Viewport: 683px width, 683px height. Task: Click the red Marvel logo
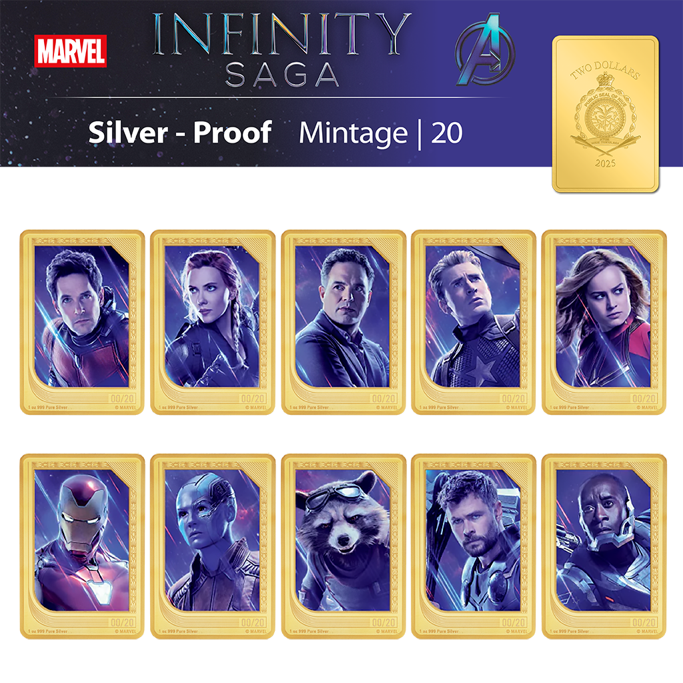pos(70,51)
